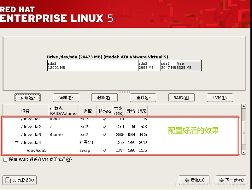Select the sda5 2047 MB drive block

click(168, 66)
